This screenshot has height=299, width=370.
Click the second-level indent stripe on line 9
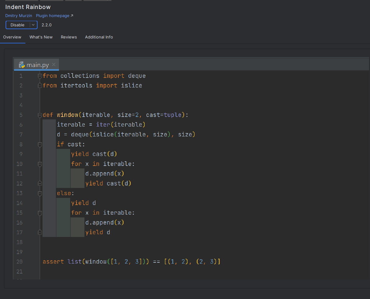(63, 154)
